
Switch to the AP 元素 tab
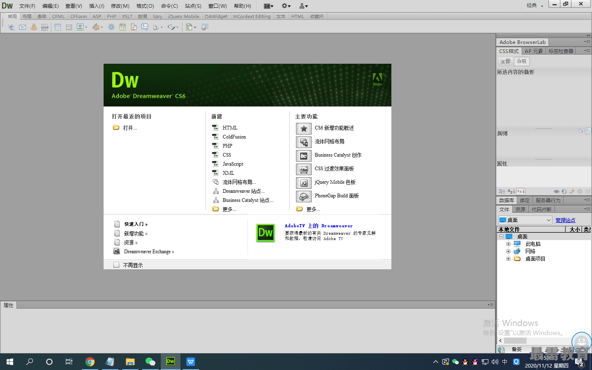pyautogui.click(x=534, y=51)
